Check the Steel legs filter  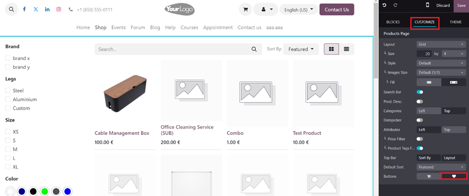tap(8, 90)
